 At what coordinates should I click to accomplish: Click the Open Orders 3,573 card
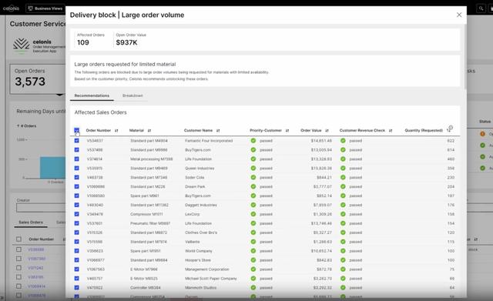tap(38, 79)
